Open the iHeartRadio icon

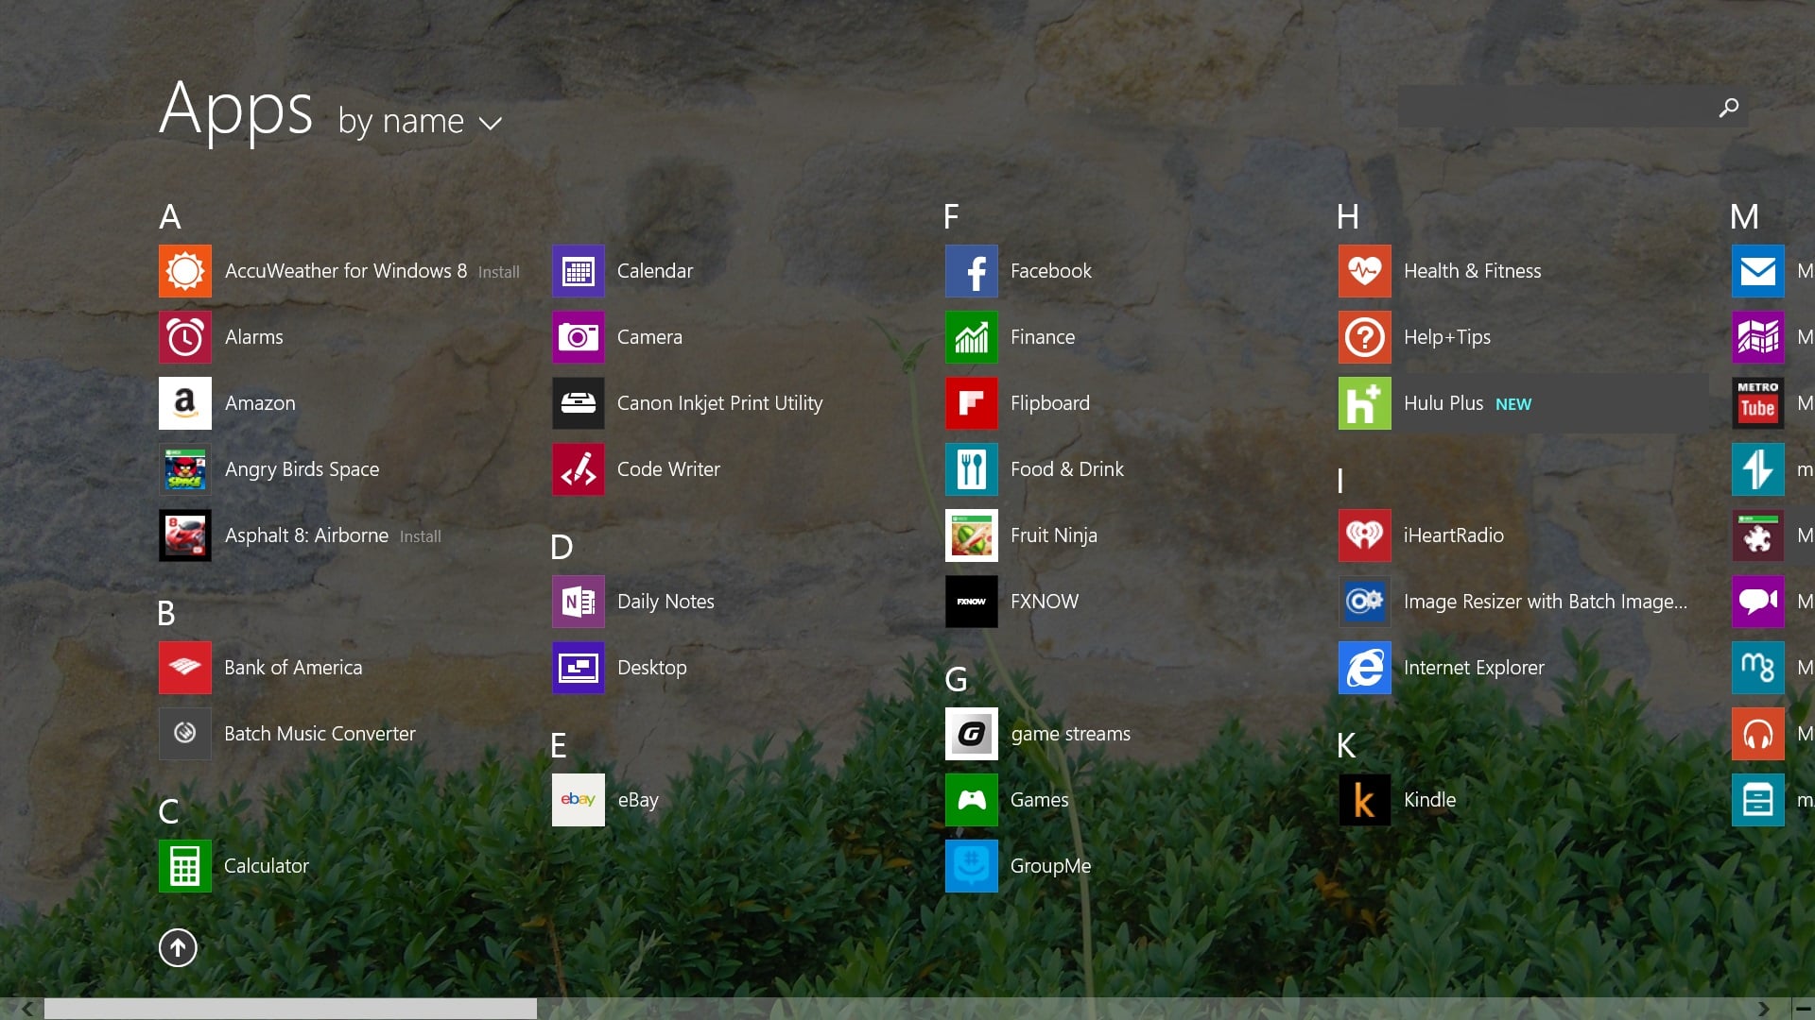tap(1365, 535)
